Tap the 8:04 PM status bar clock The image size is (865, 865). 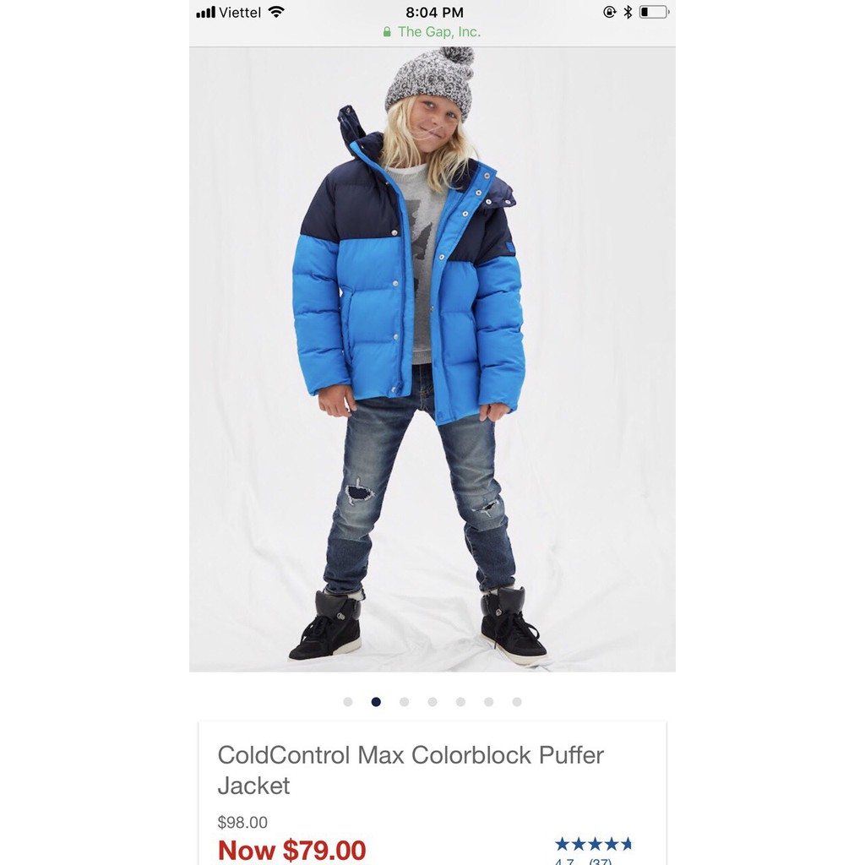click(434, 12)
